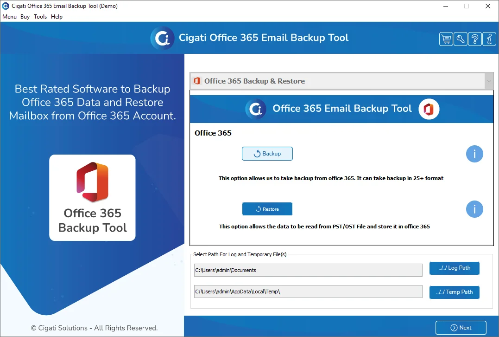Show info for the Restore option
Image resolution: width=499 pixels, height=337 pixels.
click(x=474, y=209)
